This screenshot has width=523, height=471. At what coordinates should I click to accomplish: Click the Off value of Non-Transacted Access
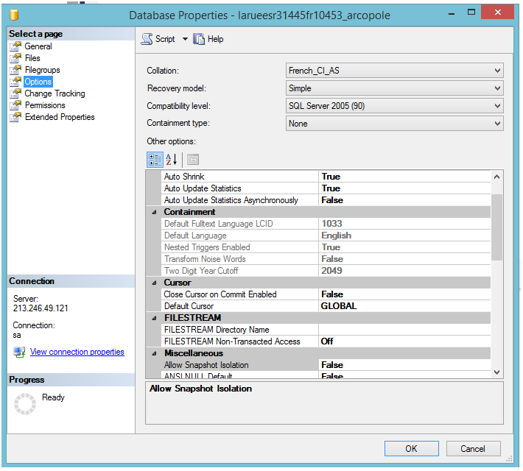click(x=404, y=341)
